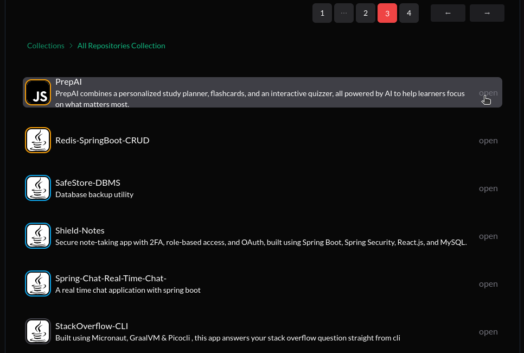Open the StackOverflow-CLI repository link

488,332
